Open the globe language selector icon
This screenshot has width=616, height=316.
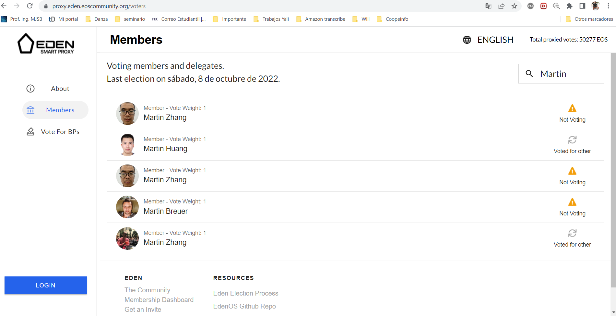click(x=467, y=40)
